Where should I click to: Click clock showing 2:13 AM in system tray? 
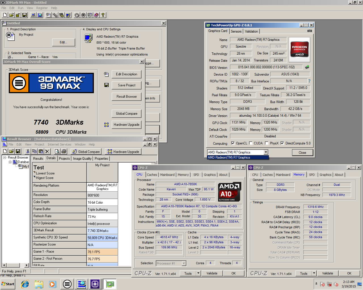[349, 282]
